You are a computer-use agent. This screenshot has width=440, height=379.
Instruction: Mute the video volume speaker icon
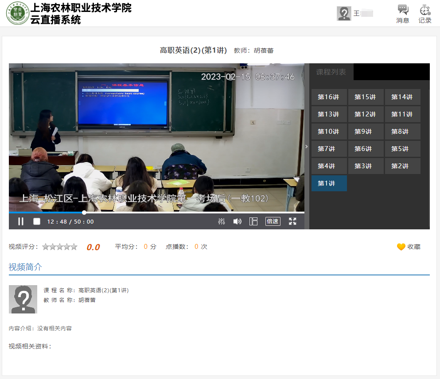[238, 221]
